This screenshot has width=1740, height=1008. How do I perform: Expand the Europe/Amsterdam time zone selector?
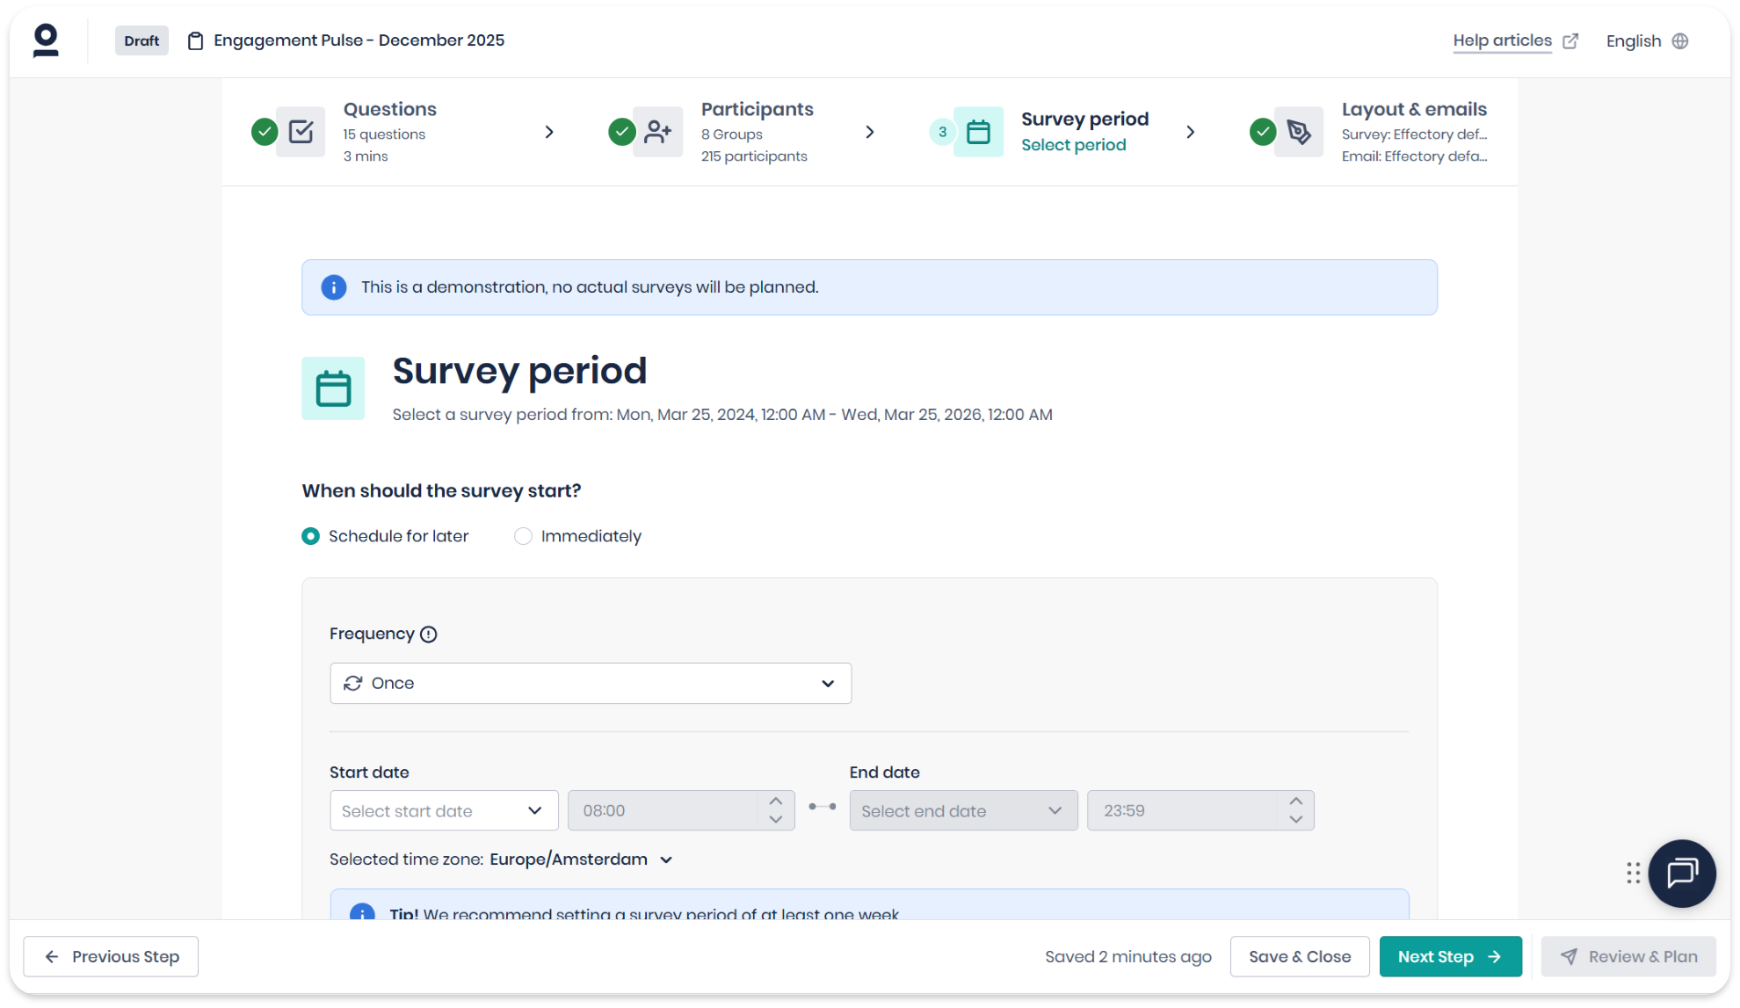tap(581, 859)
